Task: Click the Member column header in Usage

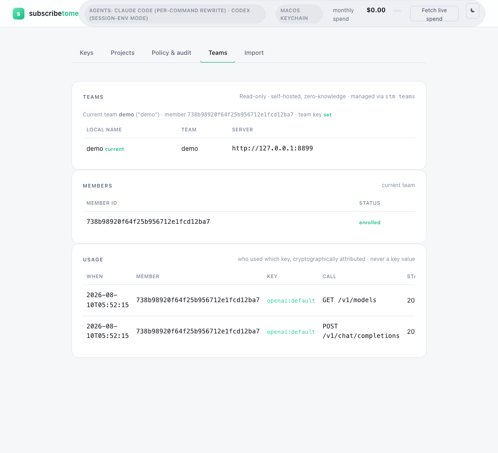Action: coord(148,277)
